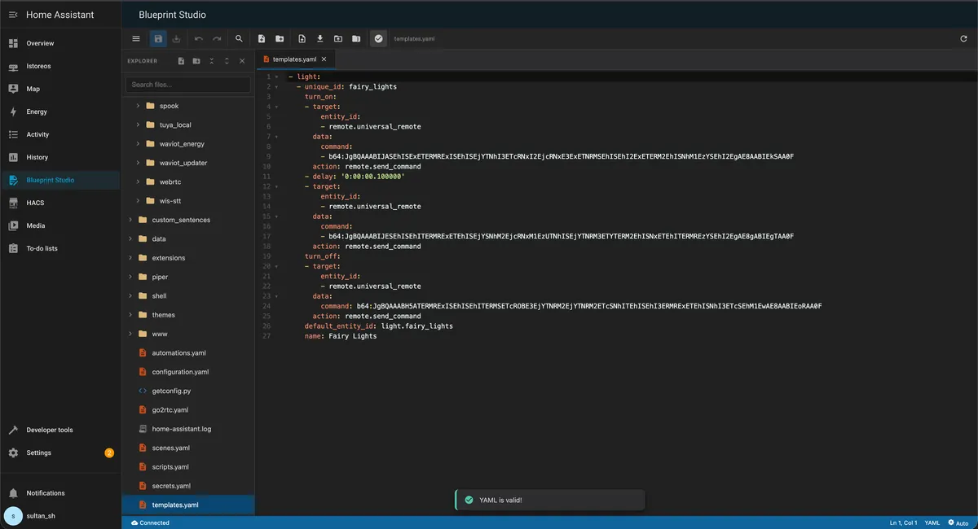This screenshot has height=529, width=978.
Task: Click the Save All toolbar icon
Action: point(176,38)
